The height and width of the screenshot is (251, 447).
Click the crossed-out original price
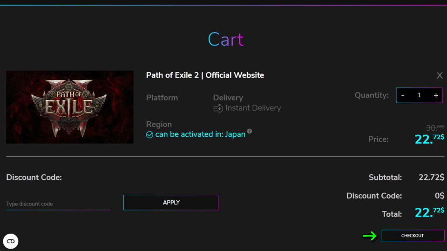[435, 128]
